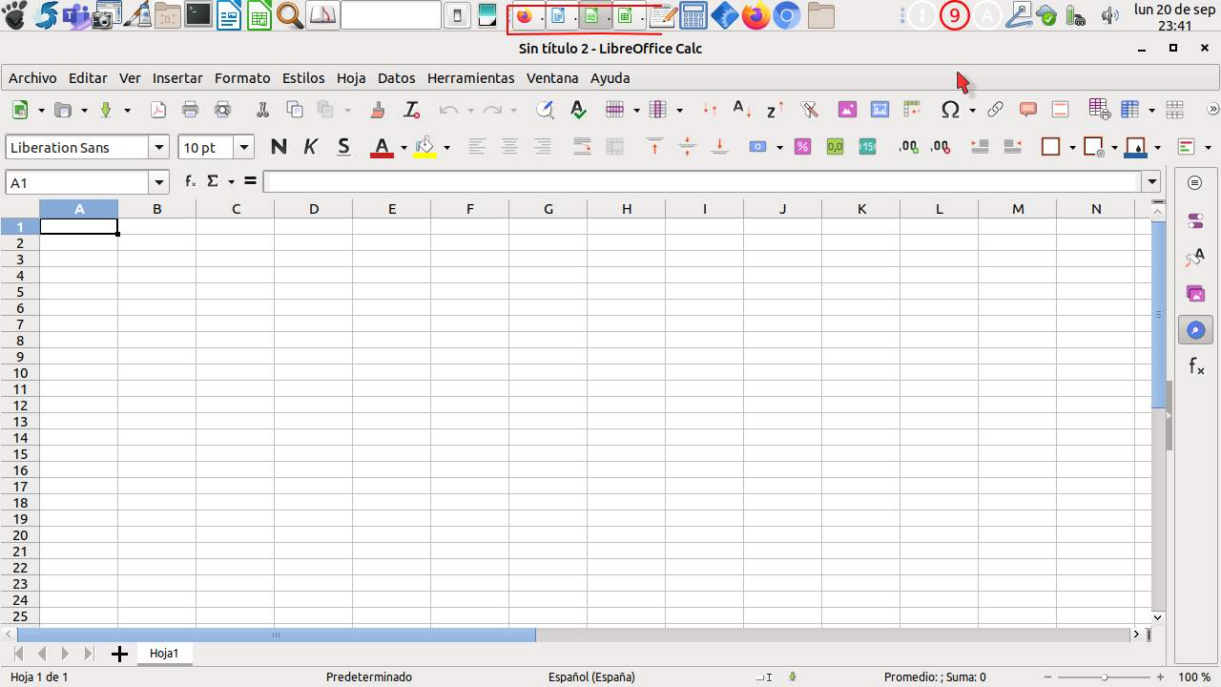
Task: Click the Export as PDF icon
Action: 158,110
